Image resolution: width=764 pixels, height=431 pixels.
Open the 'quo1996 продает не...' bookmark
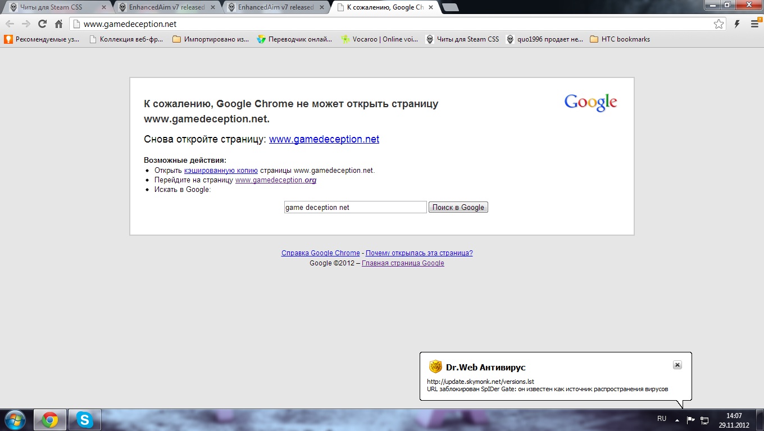(x=544, y=39)
